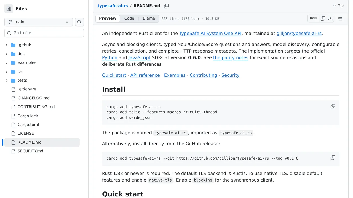The image size is (353, 198).
Task: Click the Install heading
Action: coord(114,89)
